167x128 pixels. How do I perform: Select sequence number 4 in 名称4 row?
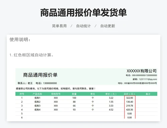(22, 110)
